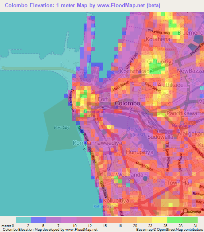Click the 'Chaithya Road' label

pos(71,100)
